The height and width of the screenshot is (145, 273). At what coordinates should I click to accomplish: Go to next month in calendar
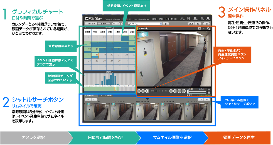(134, 28)
